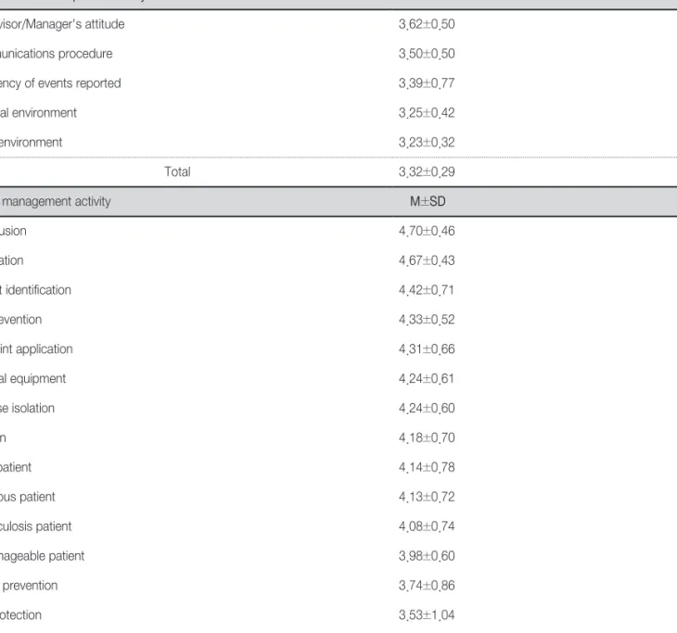Select the value 3.98±0.60
The width and height of the screenshot is (677, 633).
[427, 556]
